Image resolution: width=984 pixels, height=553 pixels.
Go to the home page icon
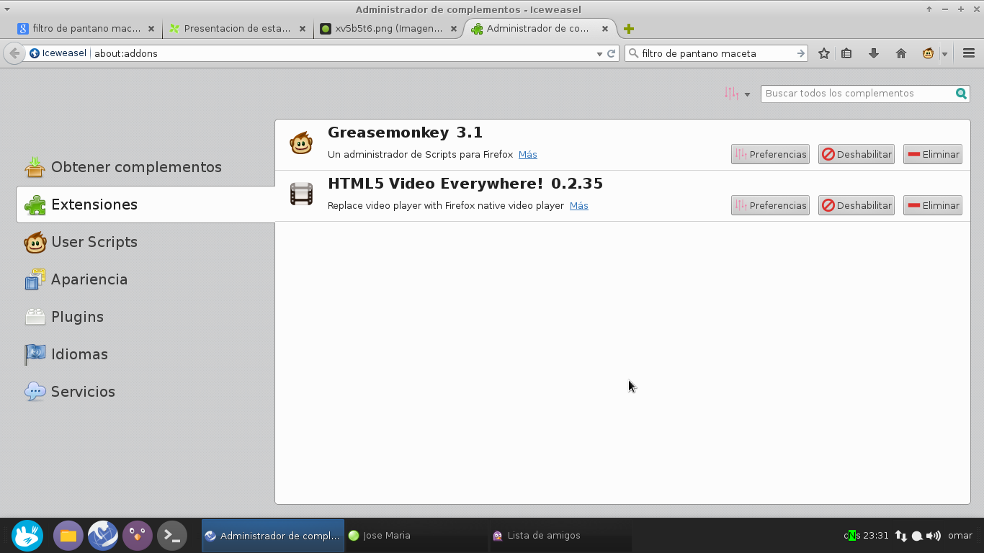901,53
